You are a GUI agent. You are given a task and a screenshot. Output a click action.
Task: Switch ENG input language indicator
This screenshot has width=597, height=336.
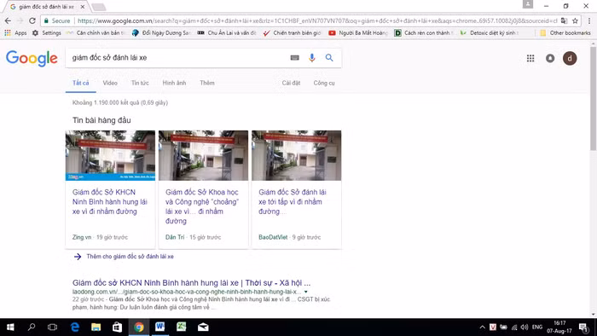(x=537, y=327)
